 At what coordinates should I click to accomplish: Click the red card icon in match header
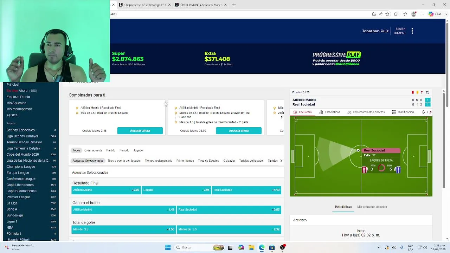[413, 92]
